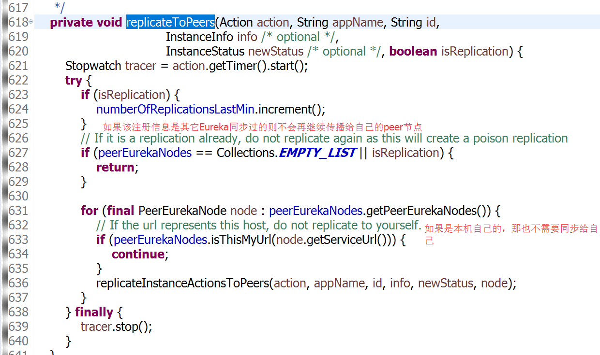Screen dimensions: 600x355
Task: Click the left gutter annotation bar at line 640
Action: (4, 341)
